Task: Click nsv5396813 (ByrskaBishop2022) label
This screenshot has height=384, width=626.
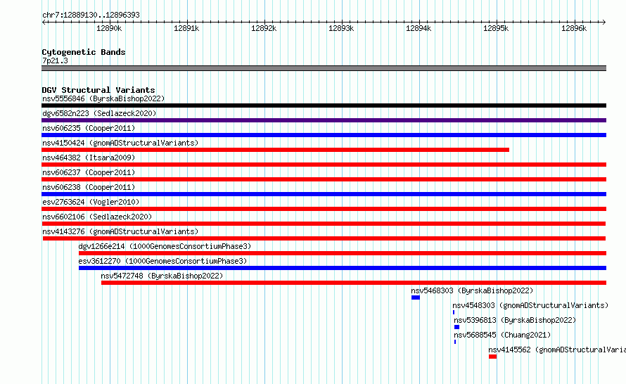Action: click(x=515, y=320)
